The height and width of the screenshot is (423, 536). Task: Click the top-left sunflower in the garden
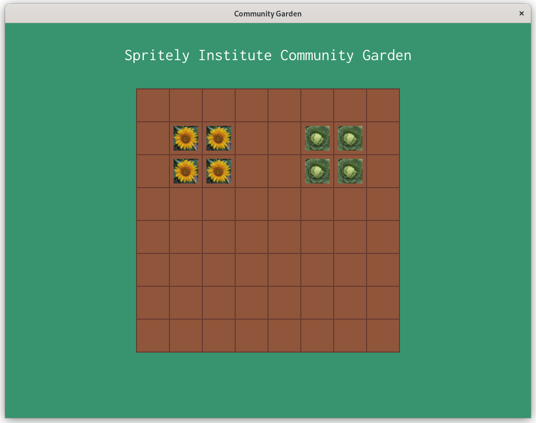click(x=186, y=138)
